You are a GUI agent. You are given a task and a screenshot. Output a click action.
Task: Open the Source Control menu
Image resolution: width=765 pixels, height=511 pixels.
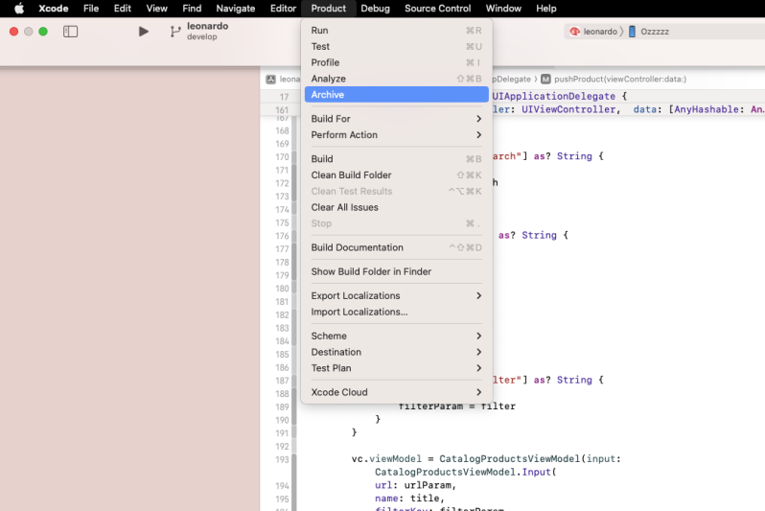click(437, 9)
